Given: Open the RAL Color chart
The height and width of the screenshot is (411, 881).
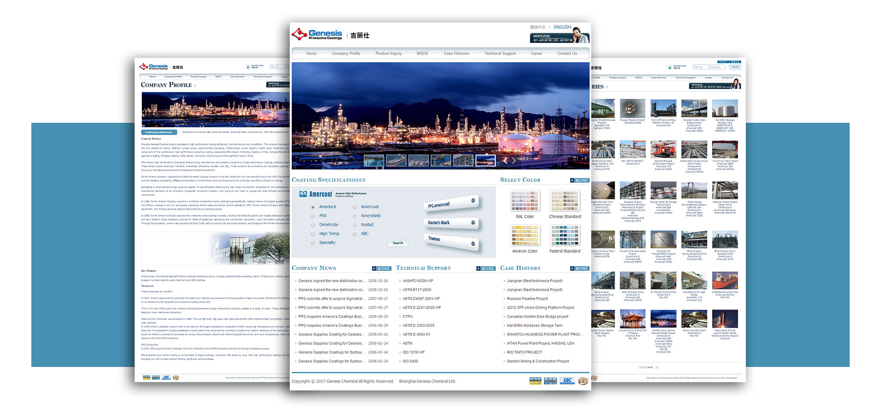Looking at the screenshot, I should coord(525,201).
